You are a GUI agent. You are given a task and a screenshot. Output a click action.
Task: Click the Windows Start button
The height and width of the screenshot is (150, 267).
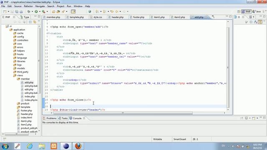[x=5, y=146]
